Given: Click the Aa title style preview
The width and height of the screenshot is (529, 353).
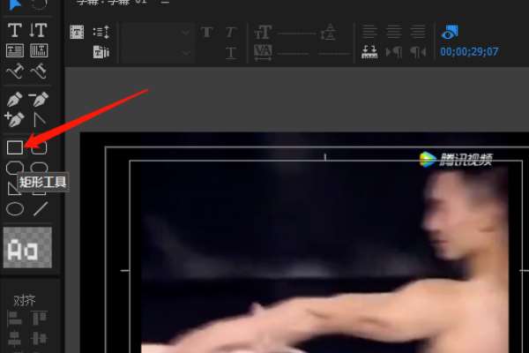Looking at the screenshot, I should 27,247.
